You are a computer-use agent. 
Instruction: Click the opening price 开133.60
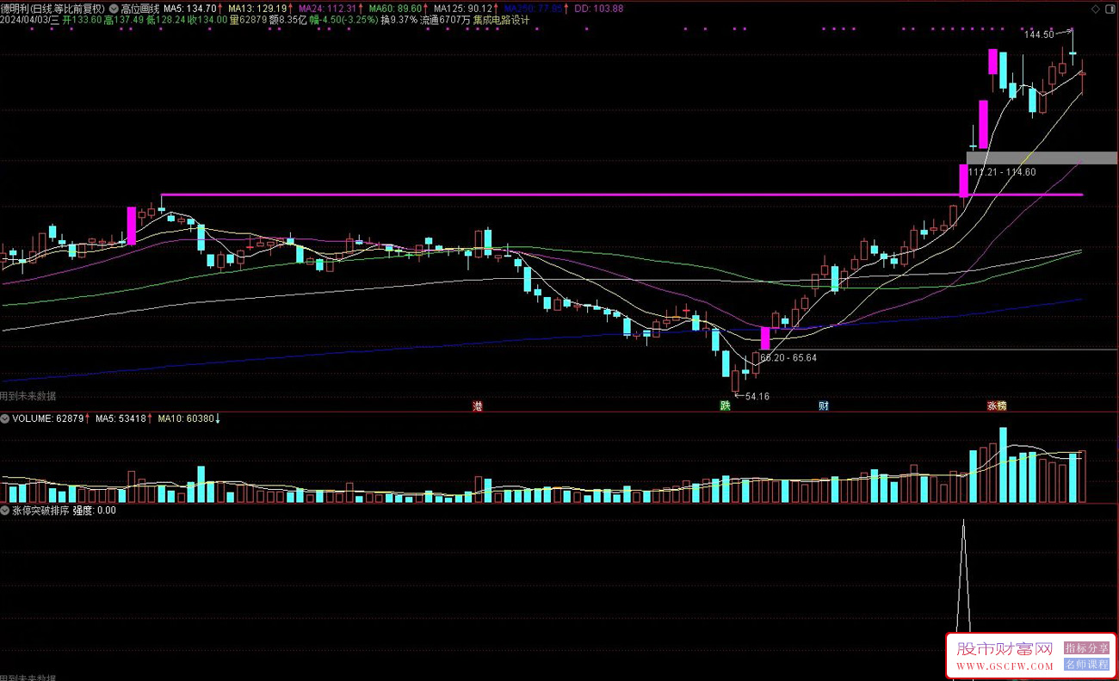(83, 20)
